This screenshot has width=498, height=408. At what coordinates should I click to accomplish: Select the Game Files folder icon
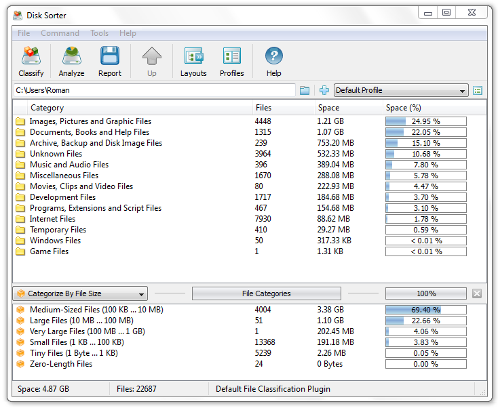(20, 251)
